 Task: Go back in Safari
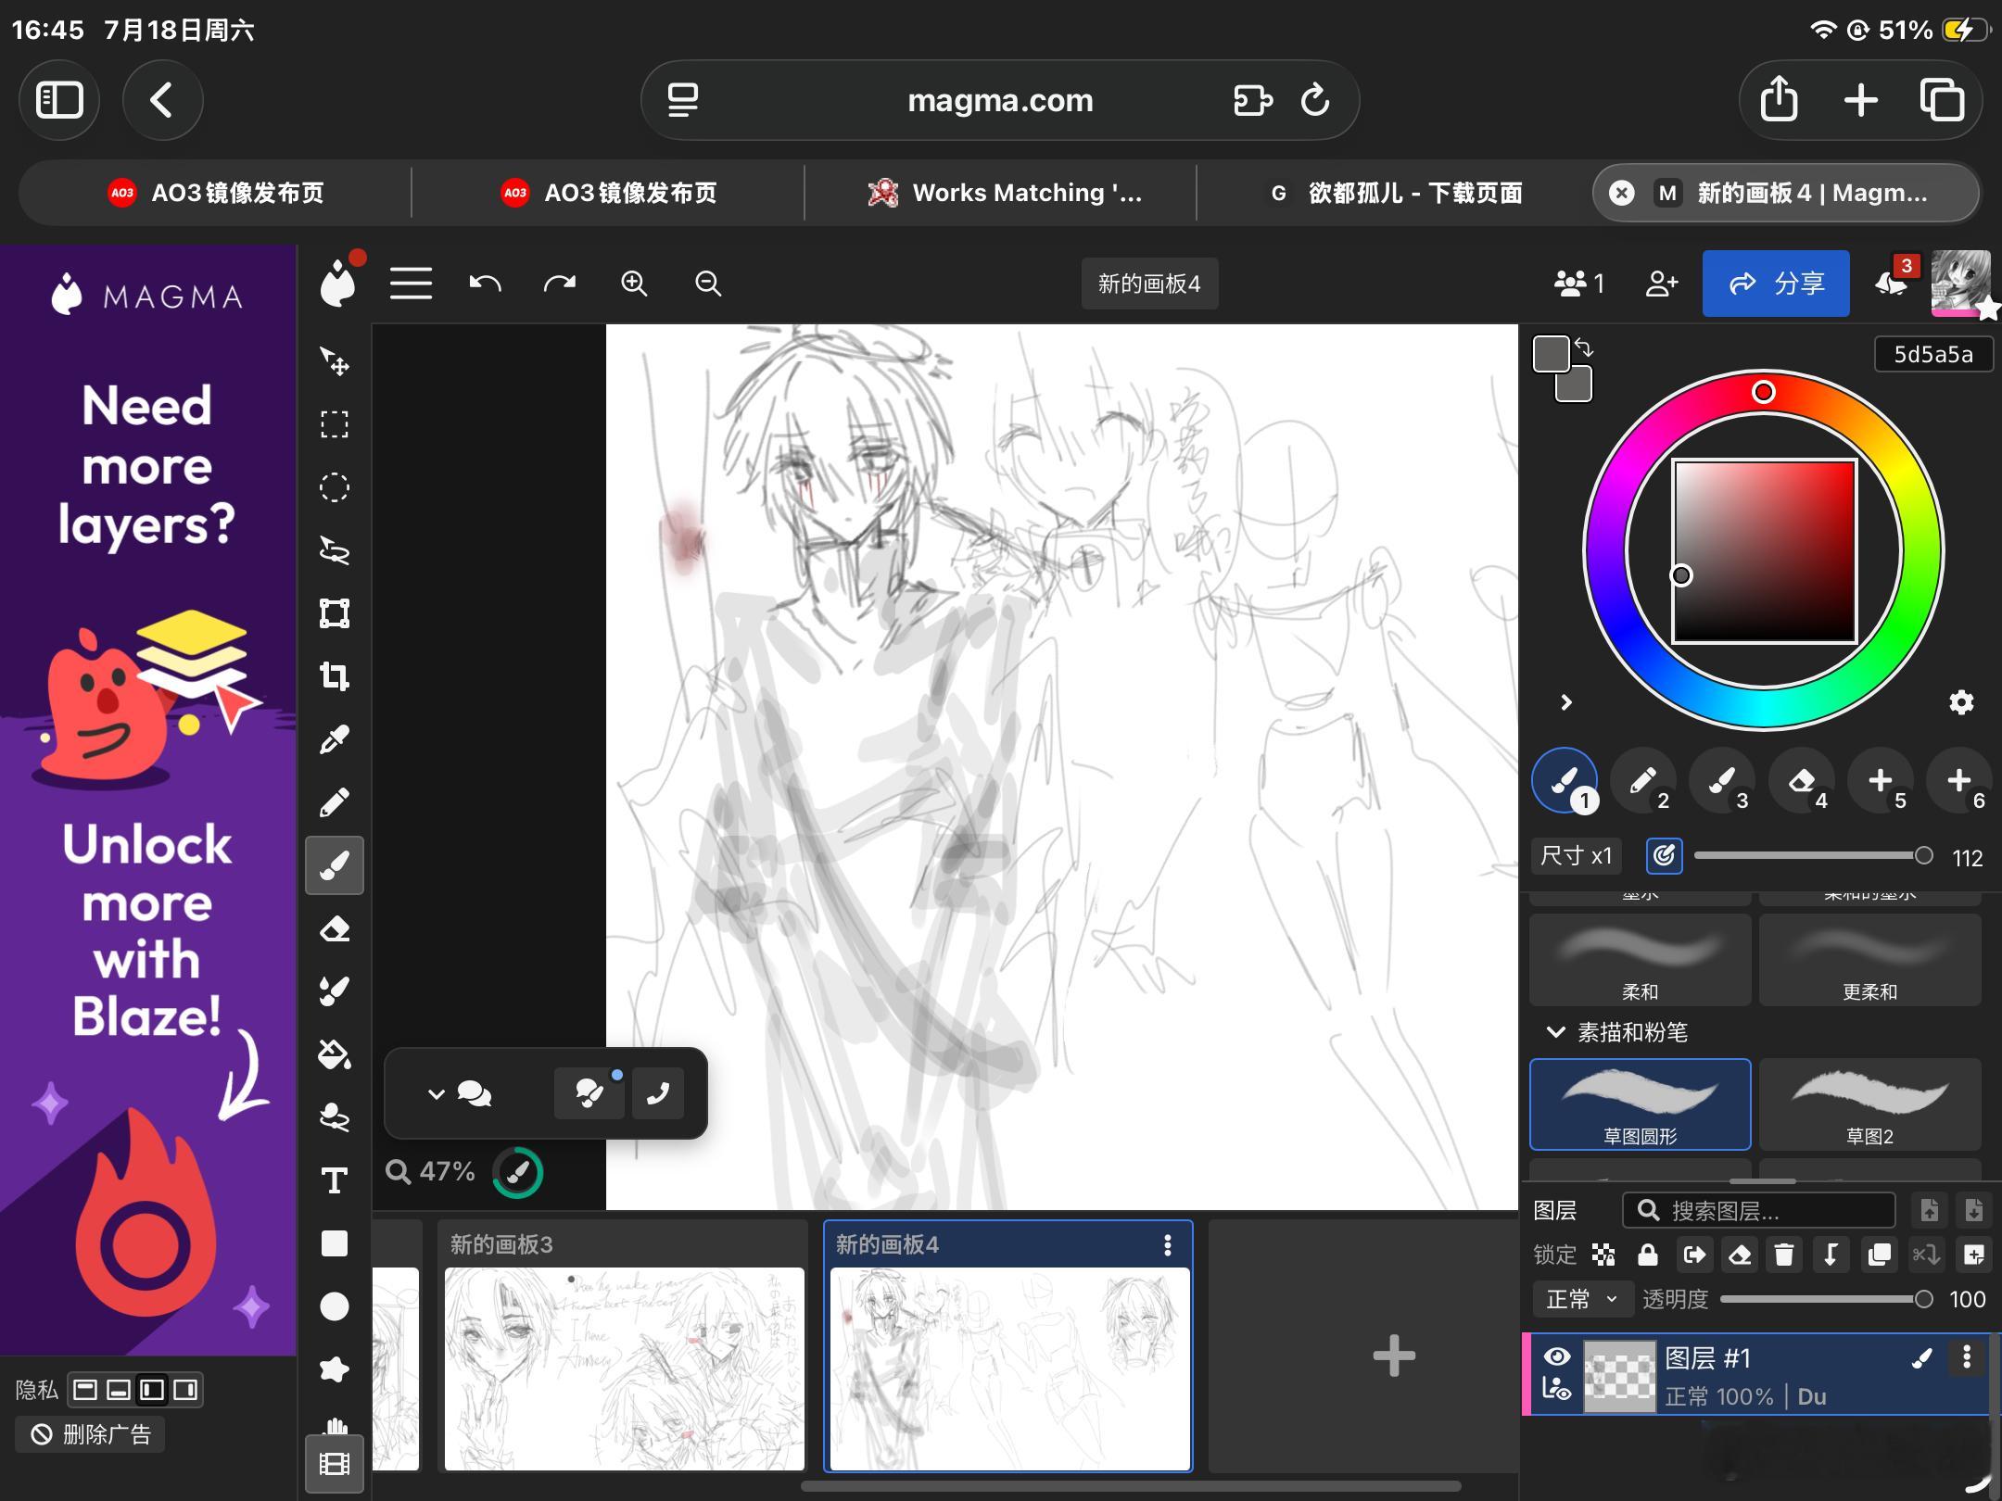[x=162, y=100]
